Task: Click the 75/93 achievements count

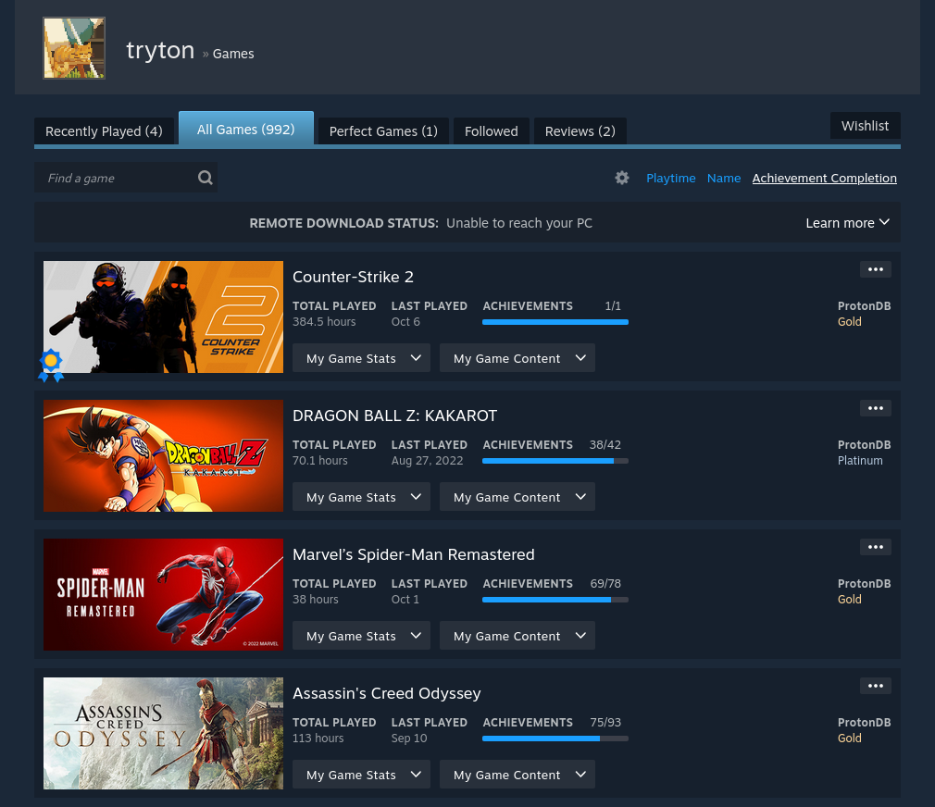Action: [x=605, y=723]
